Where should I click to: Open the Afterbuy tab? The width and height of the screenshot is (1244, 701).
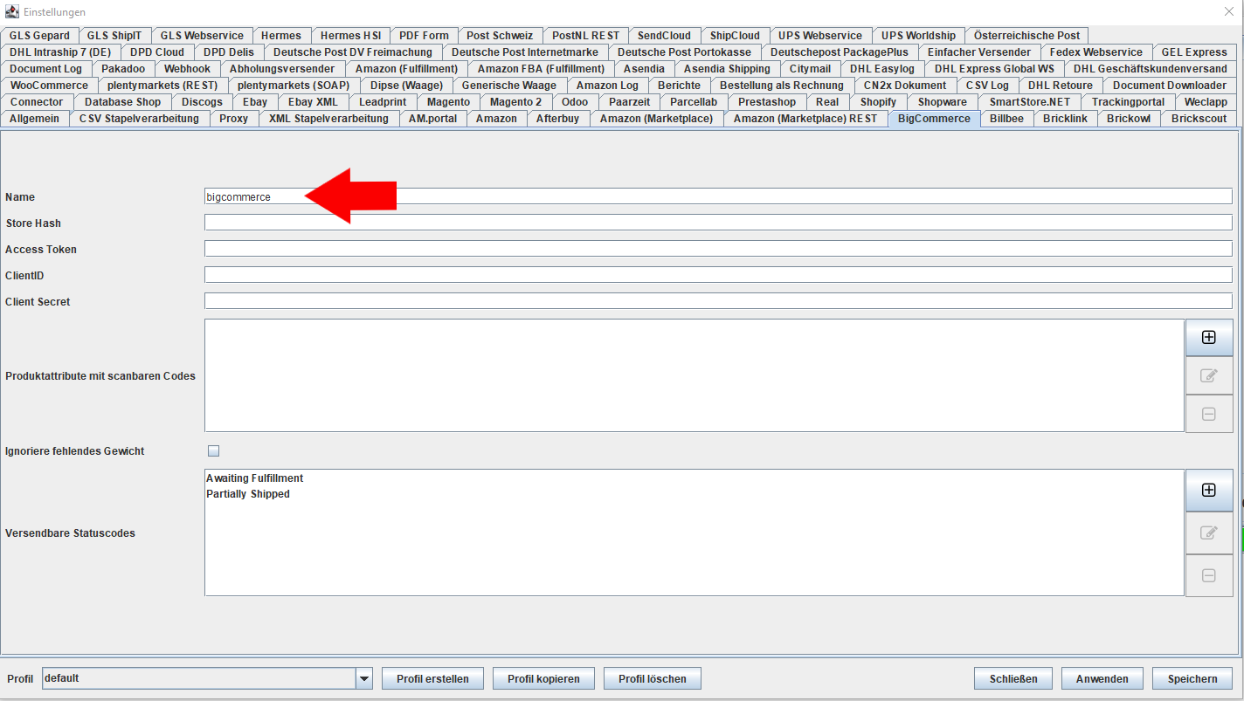click(x=557, y=119)
